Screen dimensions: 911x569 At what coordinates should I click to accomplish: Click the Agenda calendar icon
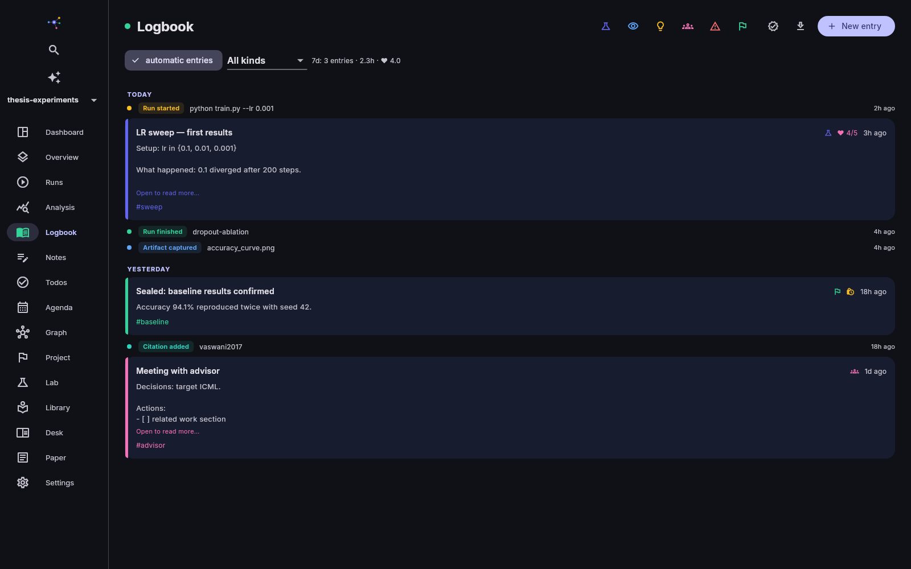23,307
